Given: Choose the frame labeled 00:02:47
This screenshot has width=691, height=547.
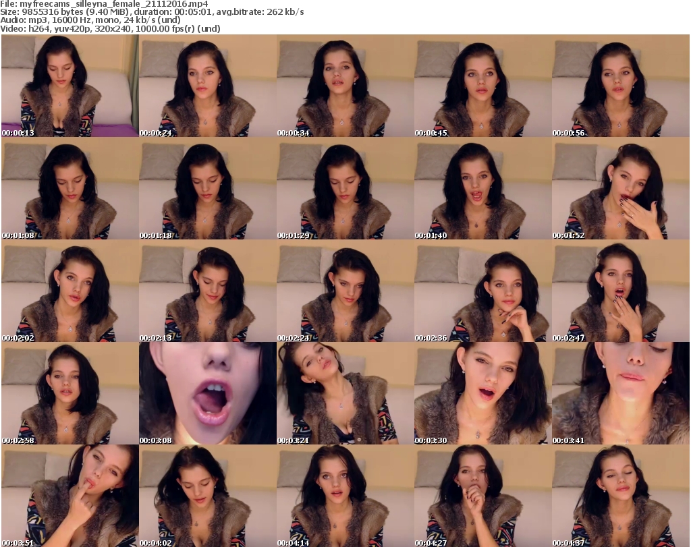Looking at the screenshot, I should click(x=621, y=291).
